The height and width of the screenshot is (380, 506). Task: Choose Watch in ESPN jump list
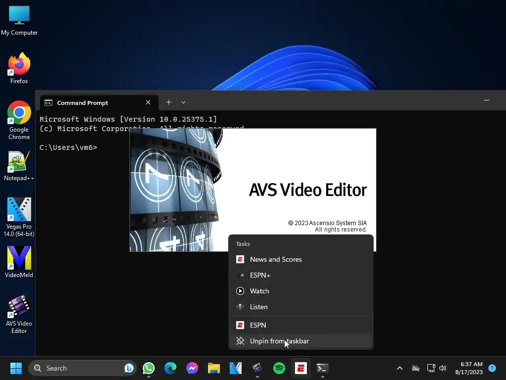click(x=301, y=291)
